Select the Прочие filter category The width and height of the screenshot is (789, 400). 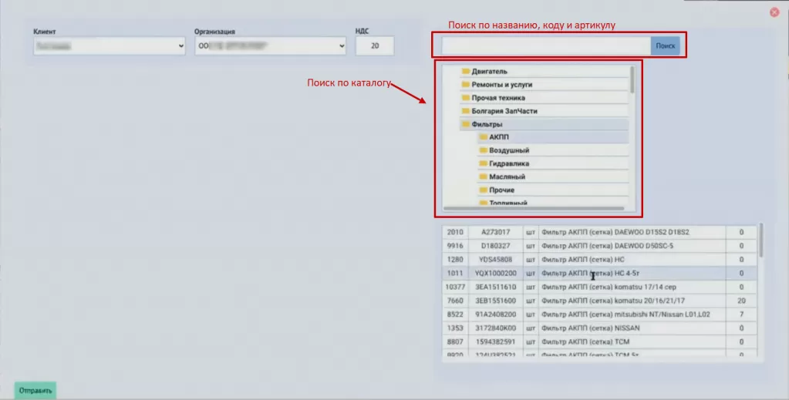[501, 190]
